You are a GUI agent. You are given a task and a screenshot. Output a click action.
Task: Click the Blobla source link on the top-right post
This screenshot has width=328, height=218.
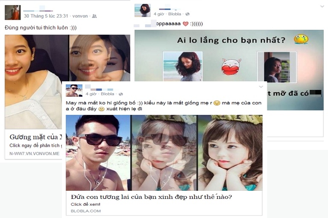(175, 14)
